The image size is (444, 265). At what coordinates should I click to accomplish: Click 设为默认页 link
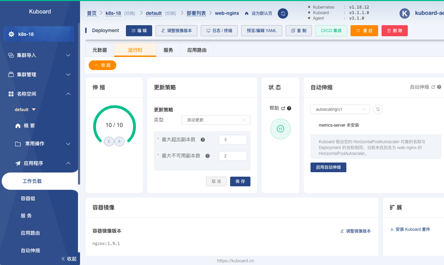click(262, 13)
